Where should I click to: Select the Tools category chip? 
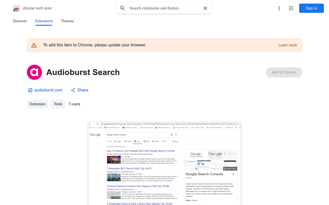pos(58,104)
